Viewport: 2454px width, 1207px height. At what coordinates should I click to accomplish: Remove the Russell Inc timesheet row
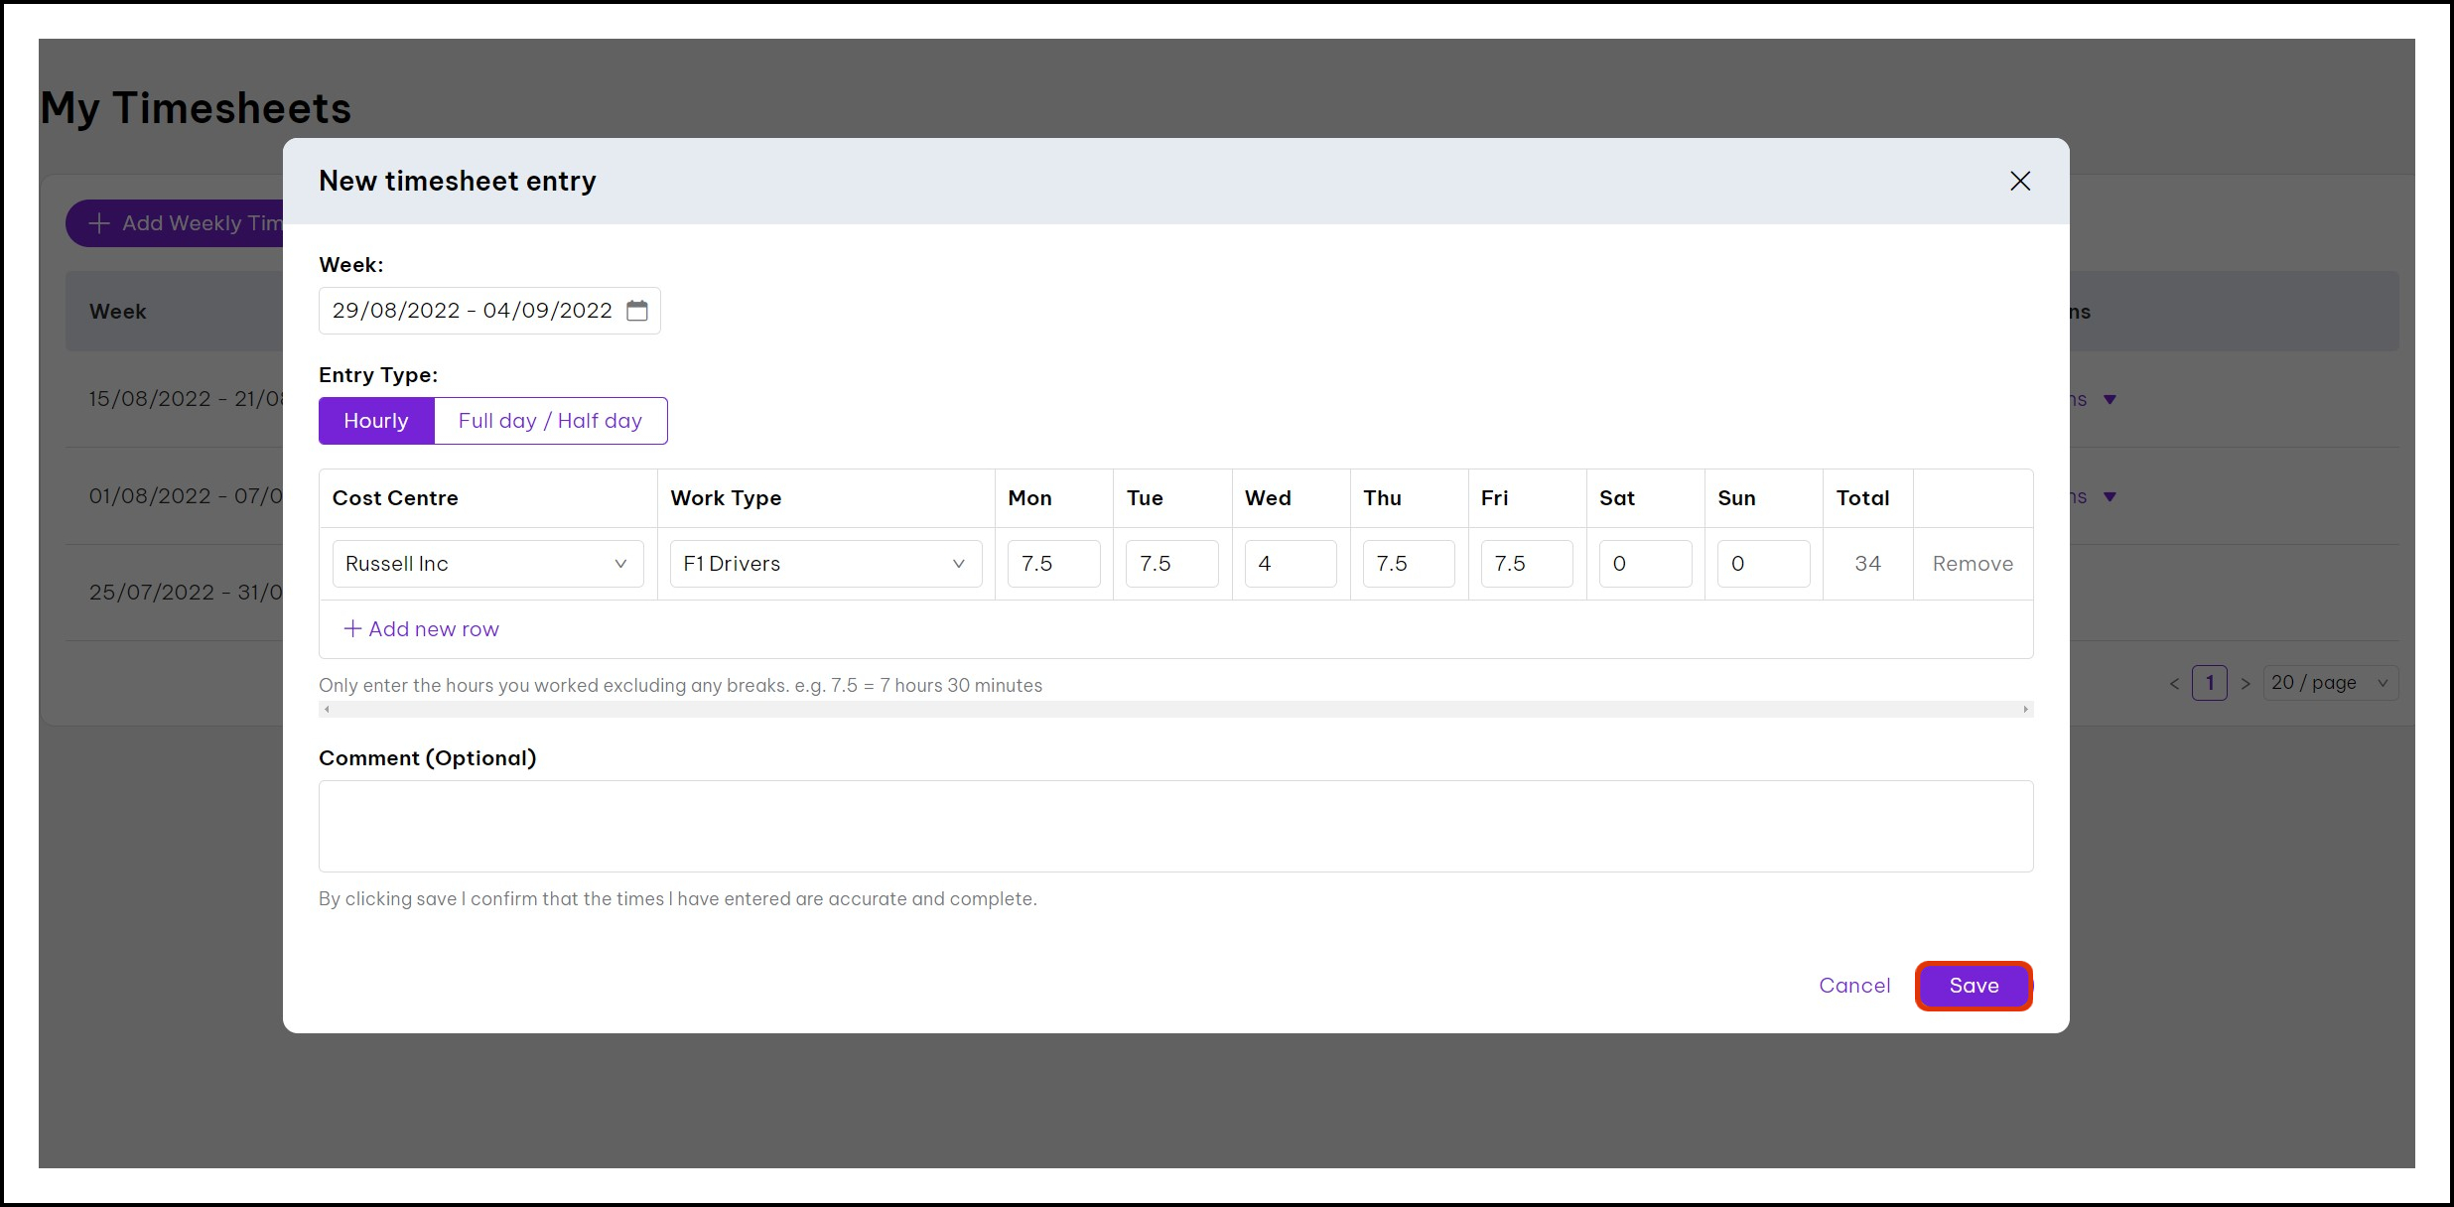[1972, 564]
